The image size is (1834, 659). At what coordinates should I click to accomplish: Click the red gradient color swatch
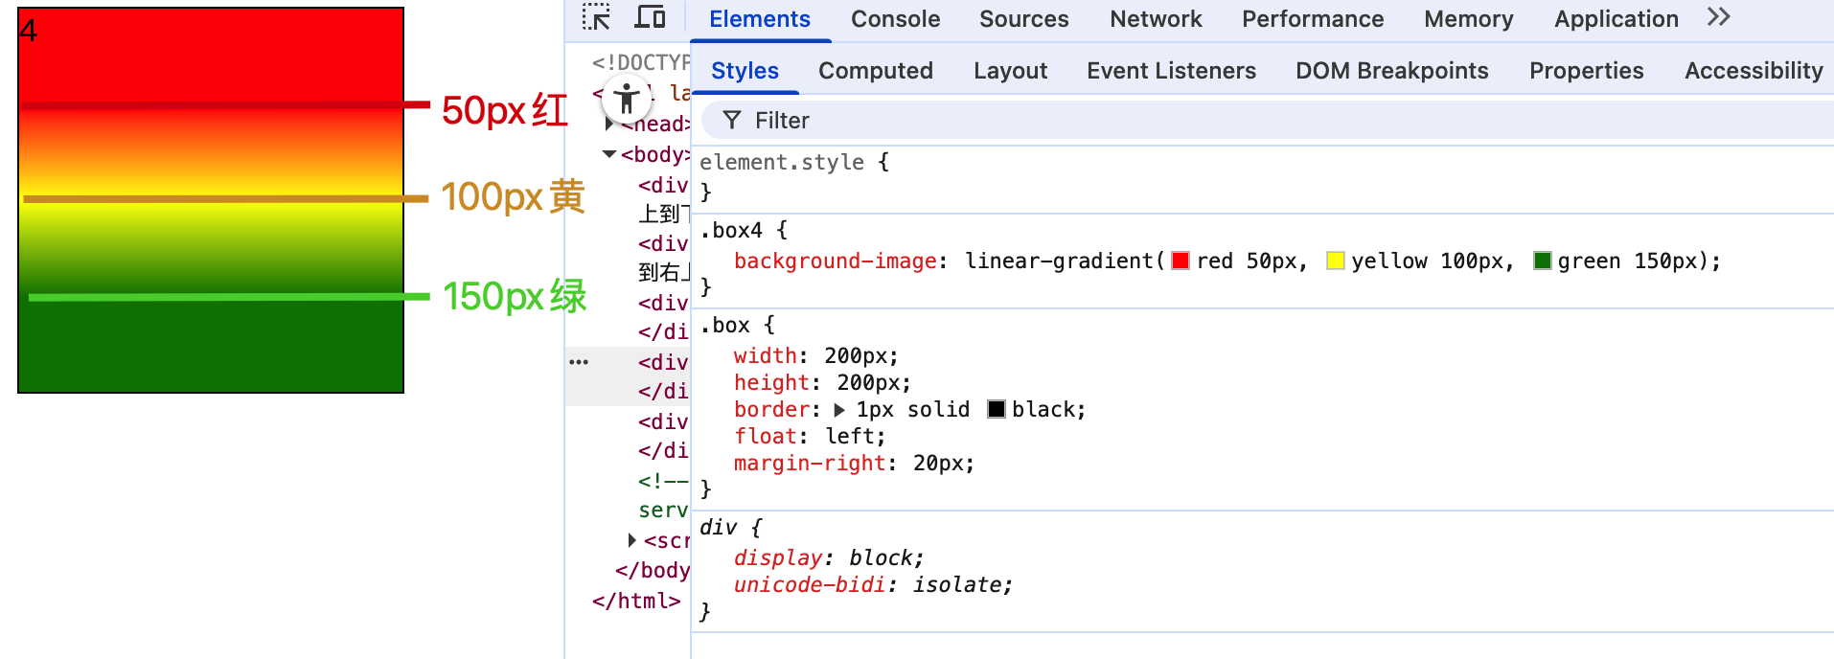[x=1181, y=261]
